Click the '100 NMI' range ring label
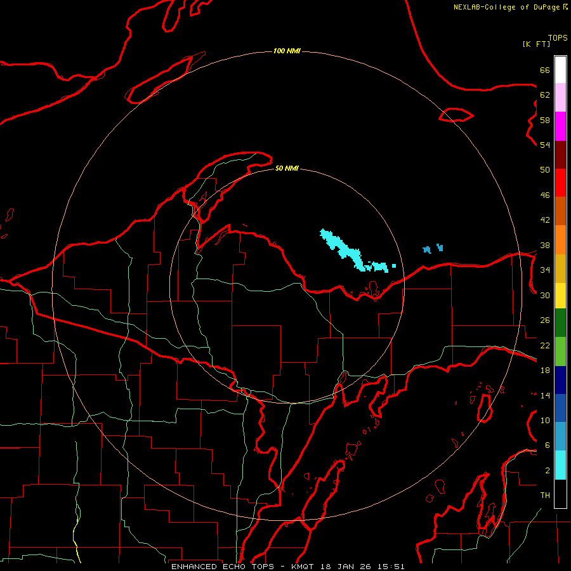The image size is (571, 571). click(x=287, y=51)
